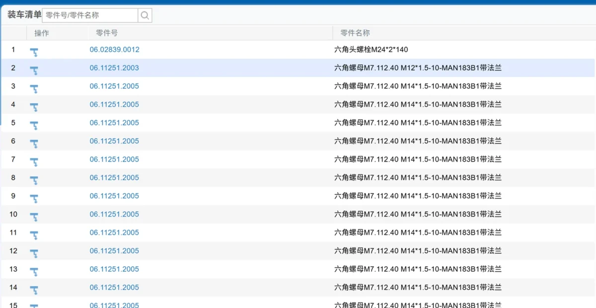Viewport: 596px width, 308px height.
Task: Open the part number link in row 7
Action: click(x=114, y=159)
